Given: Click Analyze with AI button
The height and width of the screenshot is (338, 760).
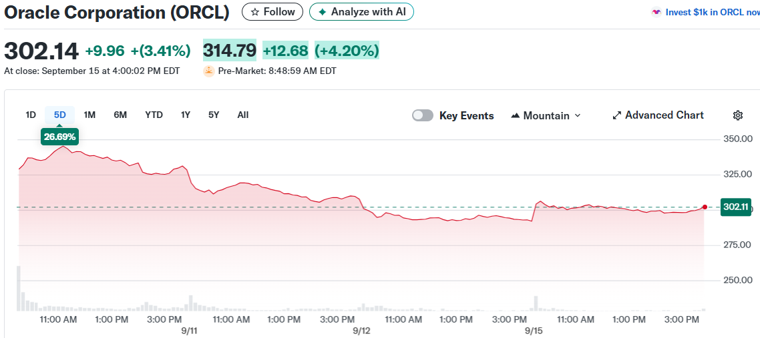Looking at the screenshot, I should [361, 12].
